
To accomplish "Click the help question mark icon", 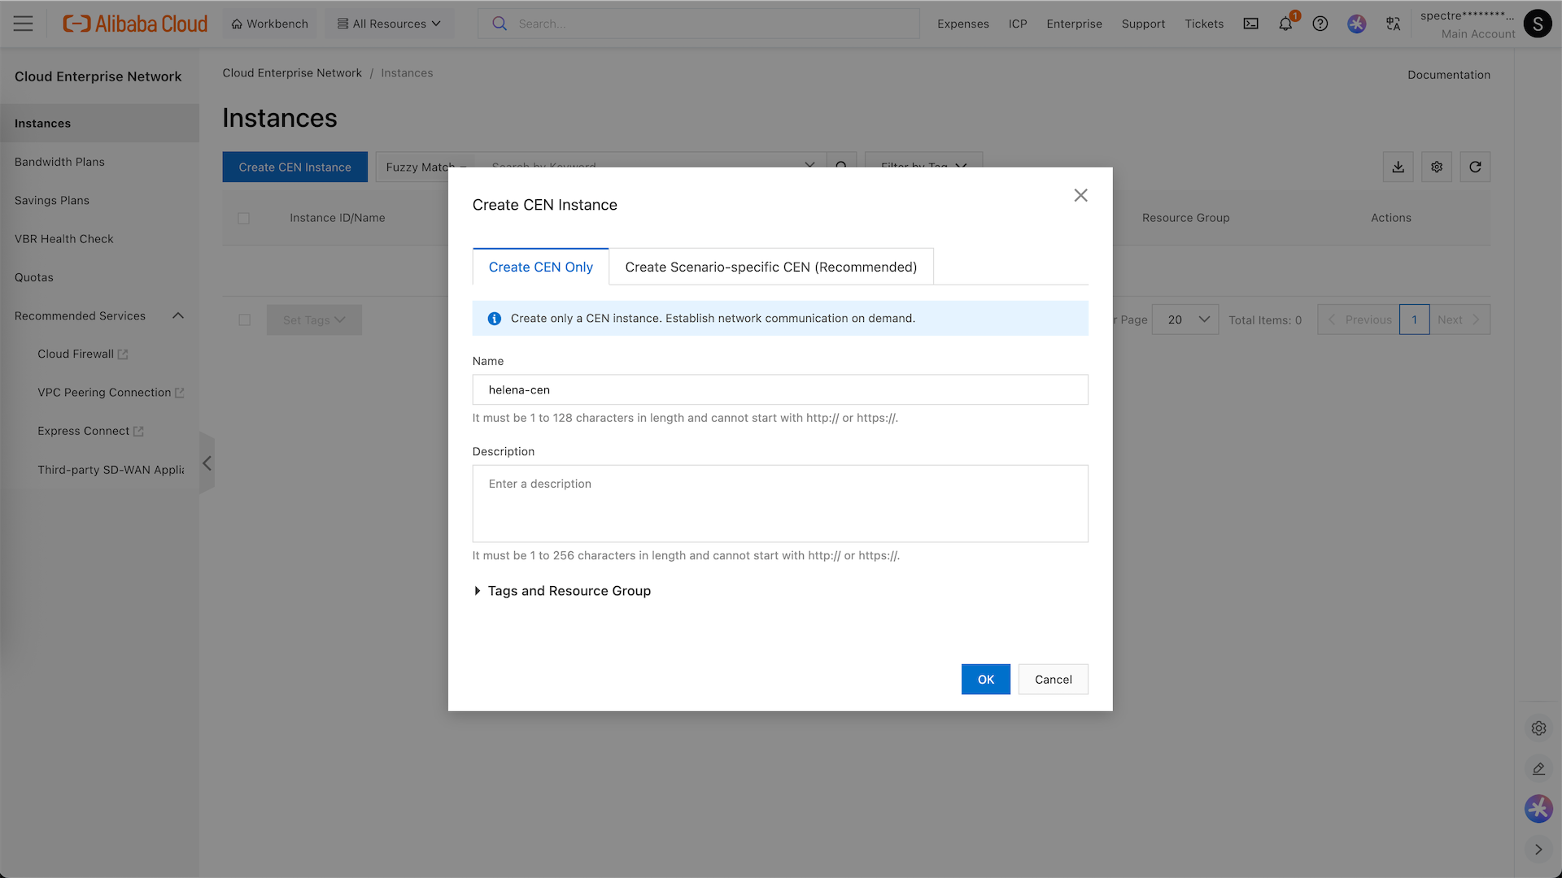I will point(1320,24).
